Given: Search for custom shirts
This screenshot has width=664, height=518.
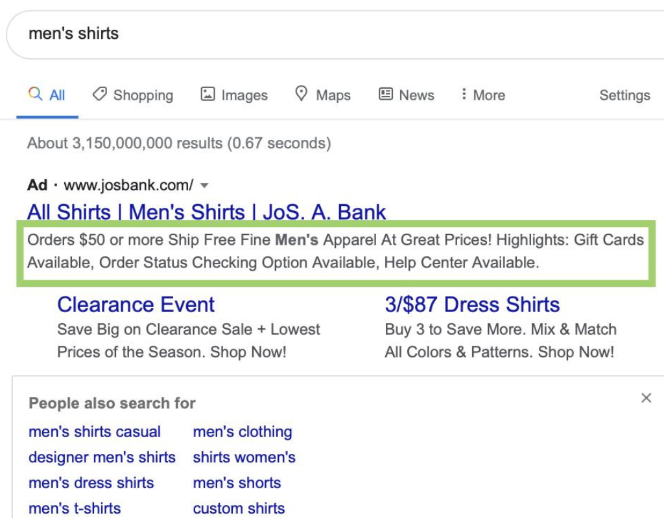Looking at the screenshot, I should (x=239, y=508).
